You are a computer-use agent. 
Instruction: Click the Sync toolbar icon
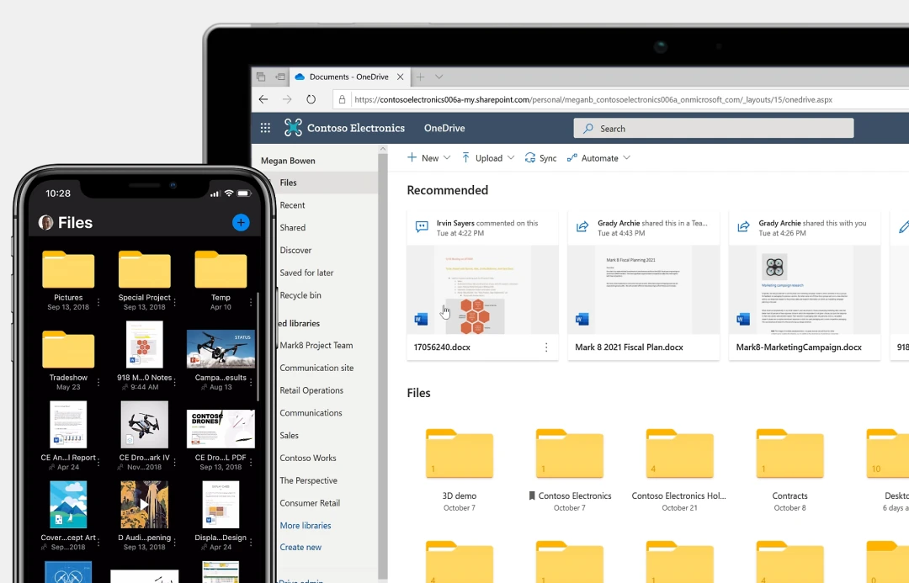[531, 158]
